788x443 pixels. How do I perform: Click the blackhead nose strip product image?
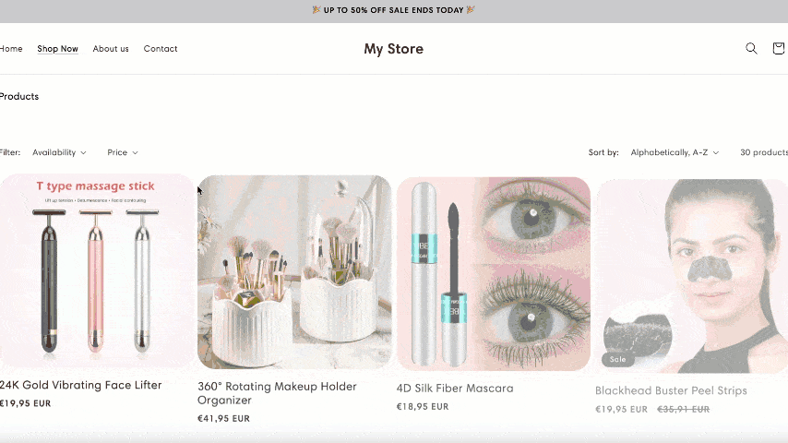pos(691,276)
